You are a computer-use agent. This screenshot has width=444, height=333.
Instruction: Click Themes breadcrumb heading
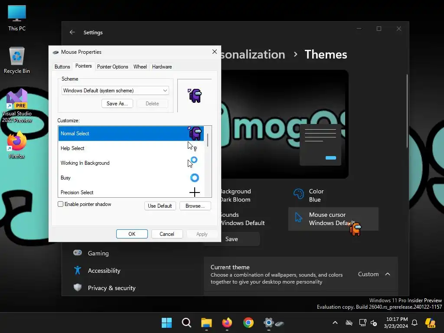tap(326, 54)
